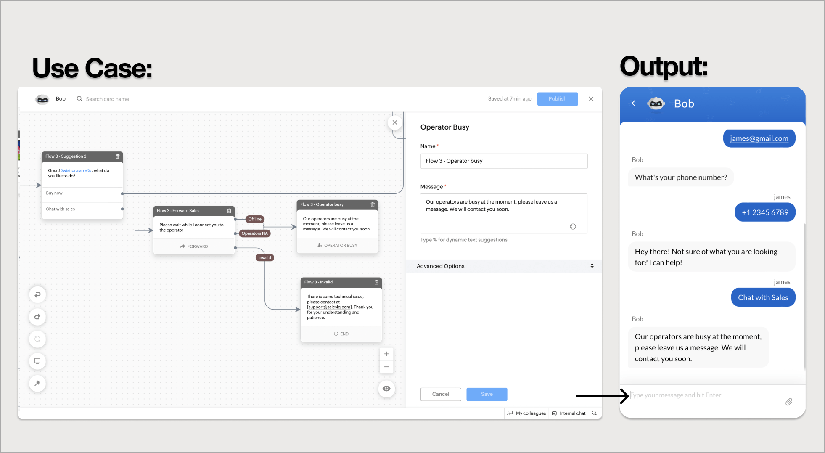Click the +1 2345 6789 message bubble
The height and width of the screenshot is (453, 825).
(765, 212)
